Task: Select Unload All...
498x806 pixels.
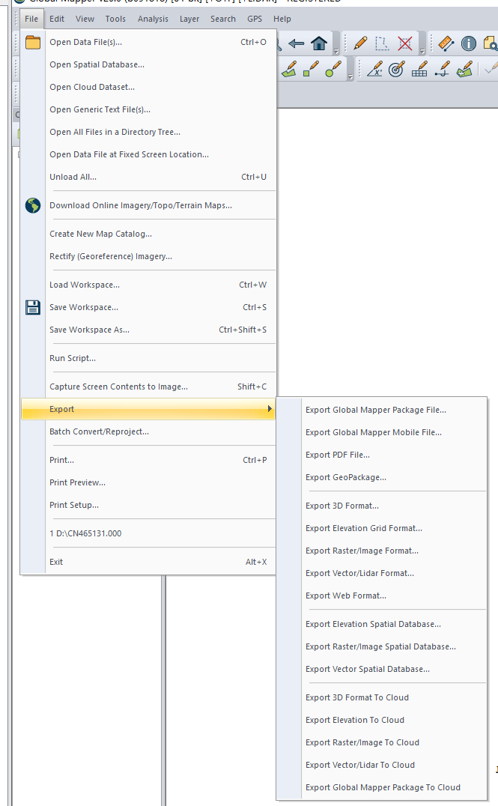Action: 148,177
